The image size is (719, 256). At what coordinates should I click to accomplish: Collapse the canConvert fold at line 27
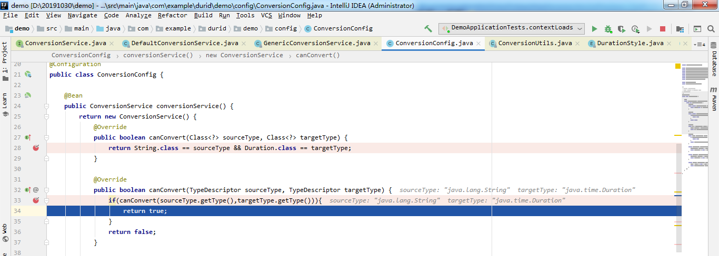pyautogui.click(x=46, y=137)
